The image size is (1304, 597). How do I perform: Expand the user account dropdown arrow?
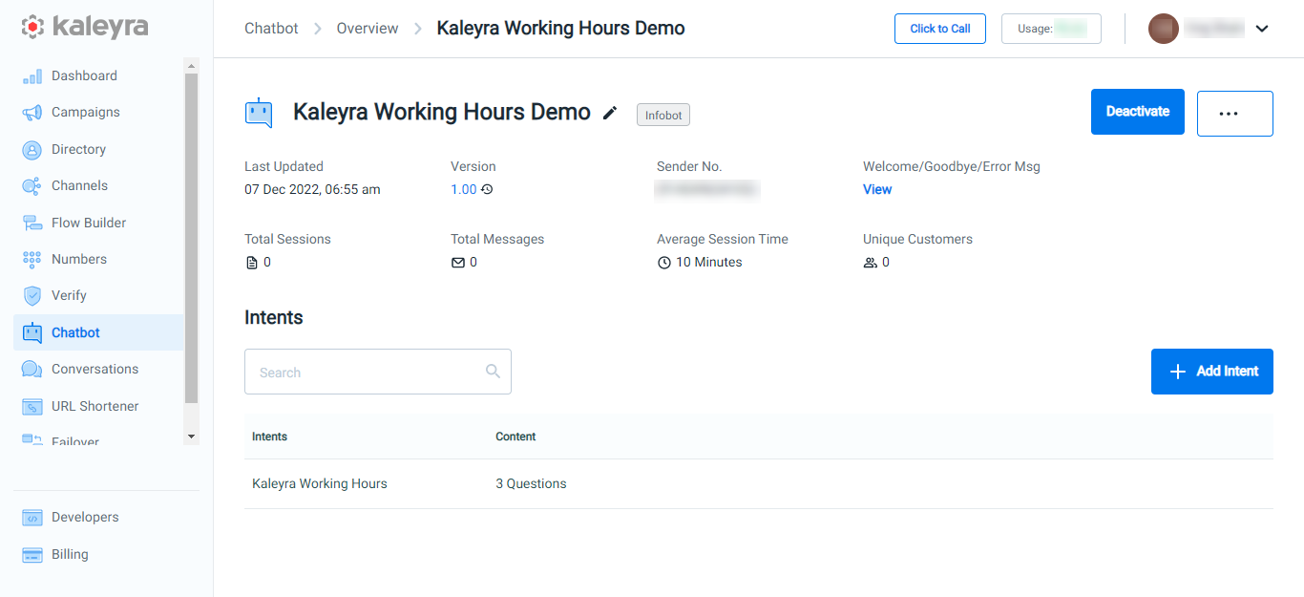pyautogui.click(x=1262, y=29)
